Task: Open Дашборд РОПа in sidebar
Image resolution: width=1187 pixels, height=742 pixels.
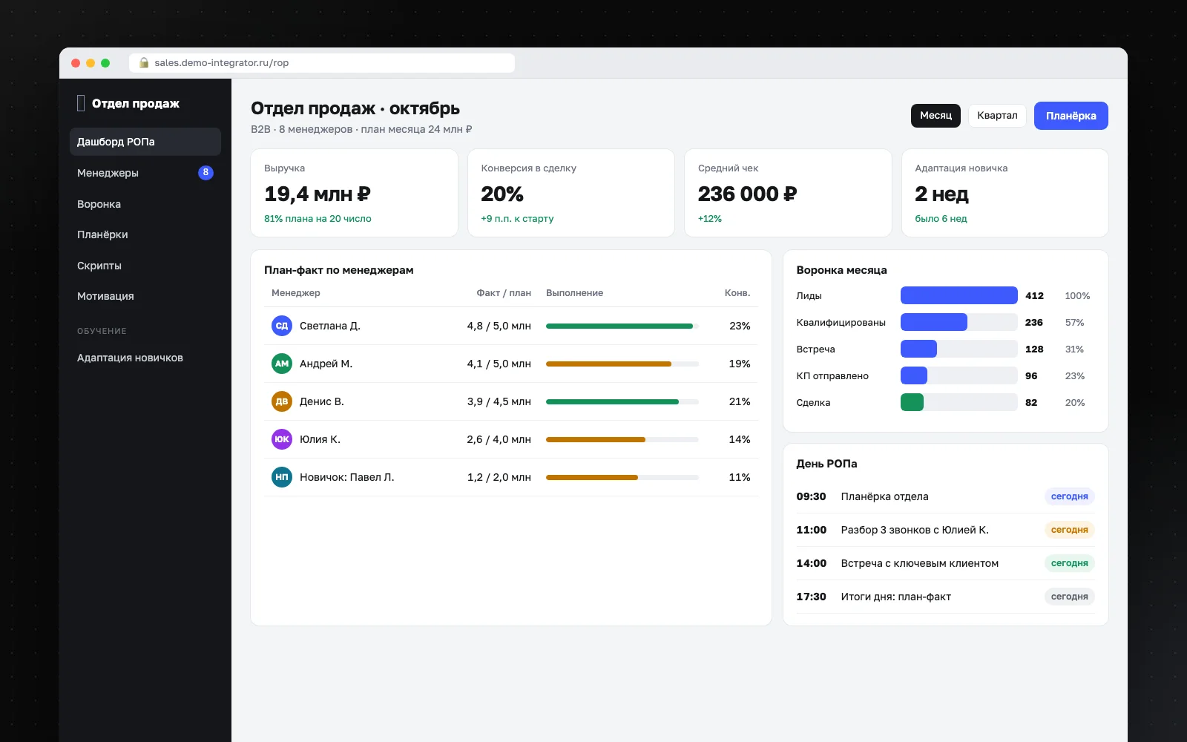Action: click(x=145, y=142)
